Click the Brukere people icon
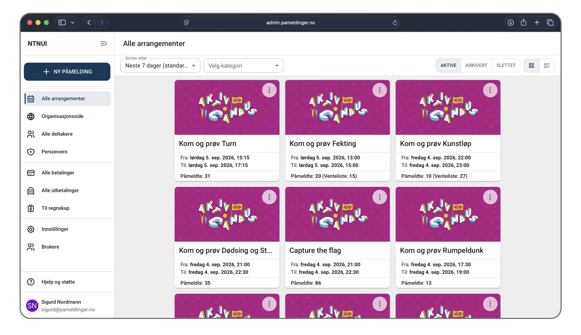 click(x=31, y=247)
